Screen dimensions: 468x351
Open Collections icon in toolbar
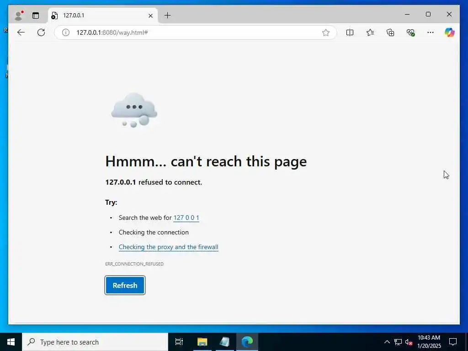pyautogui.click(x=390, y=32)
